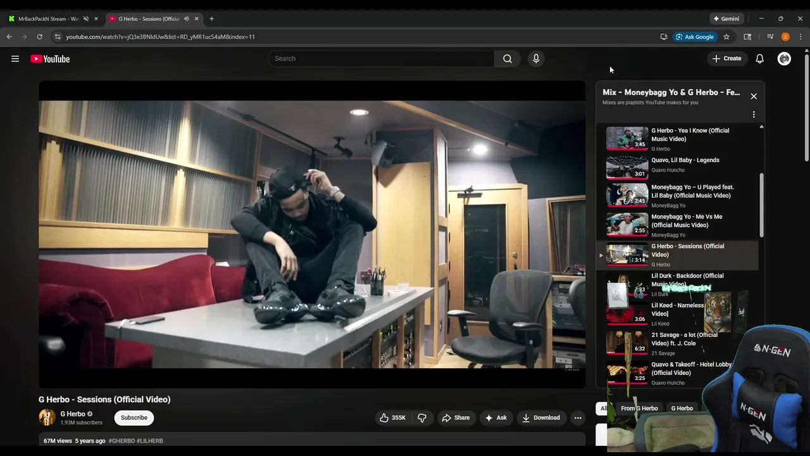Viewport: 810px width, 456px height.
Task: Play 21 Savage - a lot playlist item
Action: pyautogui.click(x=677, y=343)
